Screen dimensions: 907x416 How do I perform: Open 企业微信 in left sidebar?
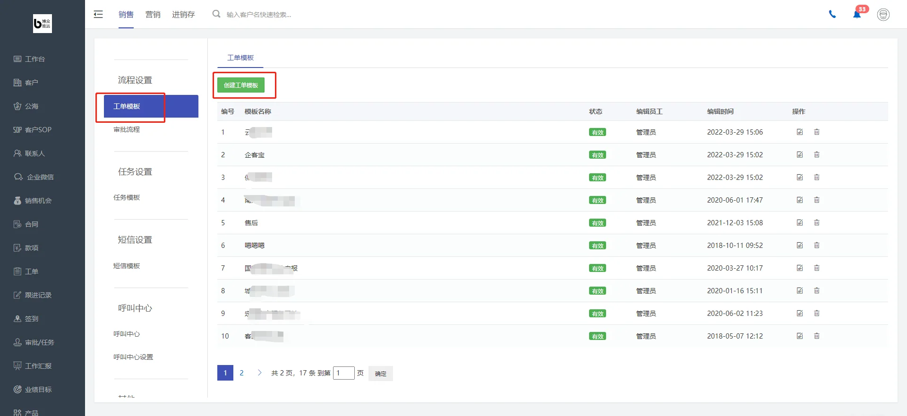pyautogui.click(x=34, y=177)
